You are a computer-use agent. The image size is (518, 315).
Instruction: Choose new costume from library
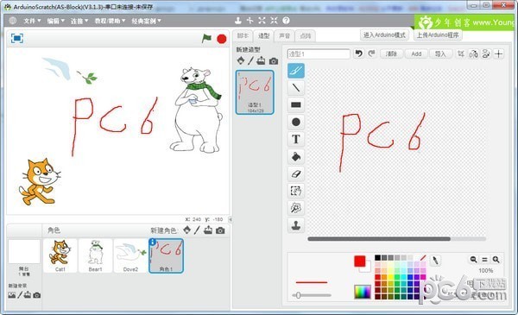[241, 60]
